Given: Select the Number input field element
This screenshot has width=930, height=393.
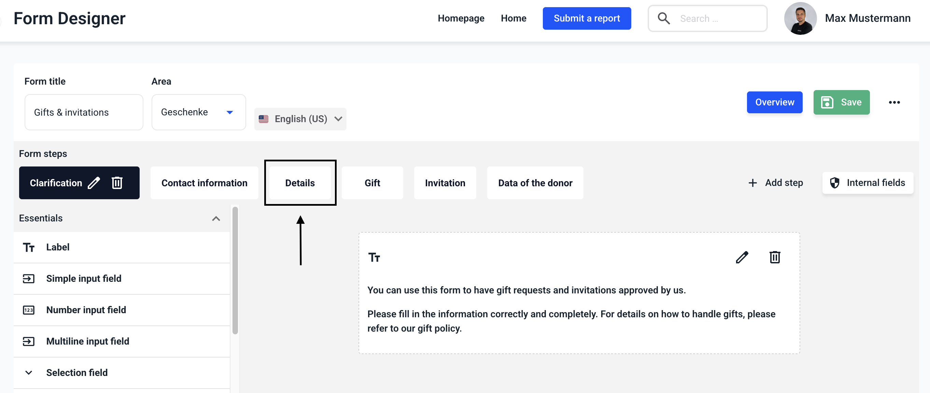Looking at the screenshot, I should (x=86, y=310).
